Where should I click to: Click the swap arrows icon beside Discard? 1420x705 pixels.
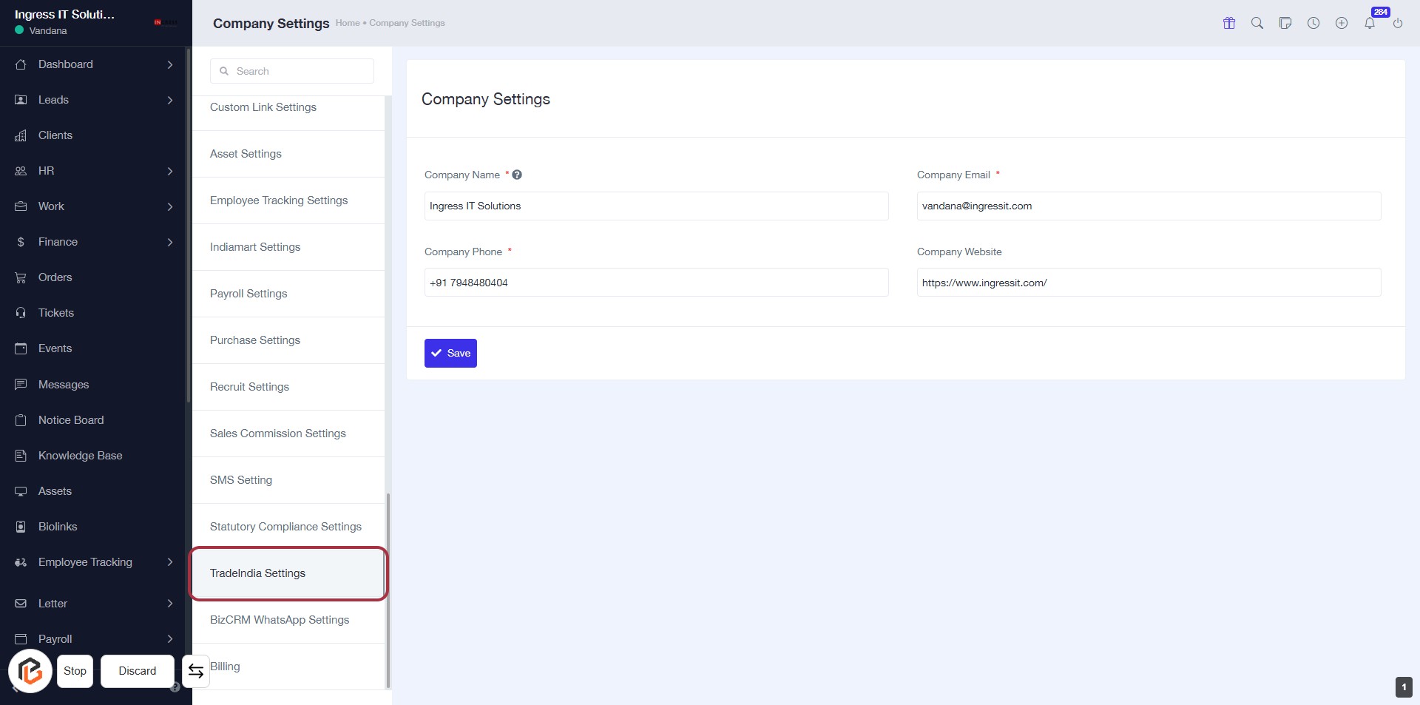click(x=196, y=671)
